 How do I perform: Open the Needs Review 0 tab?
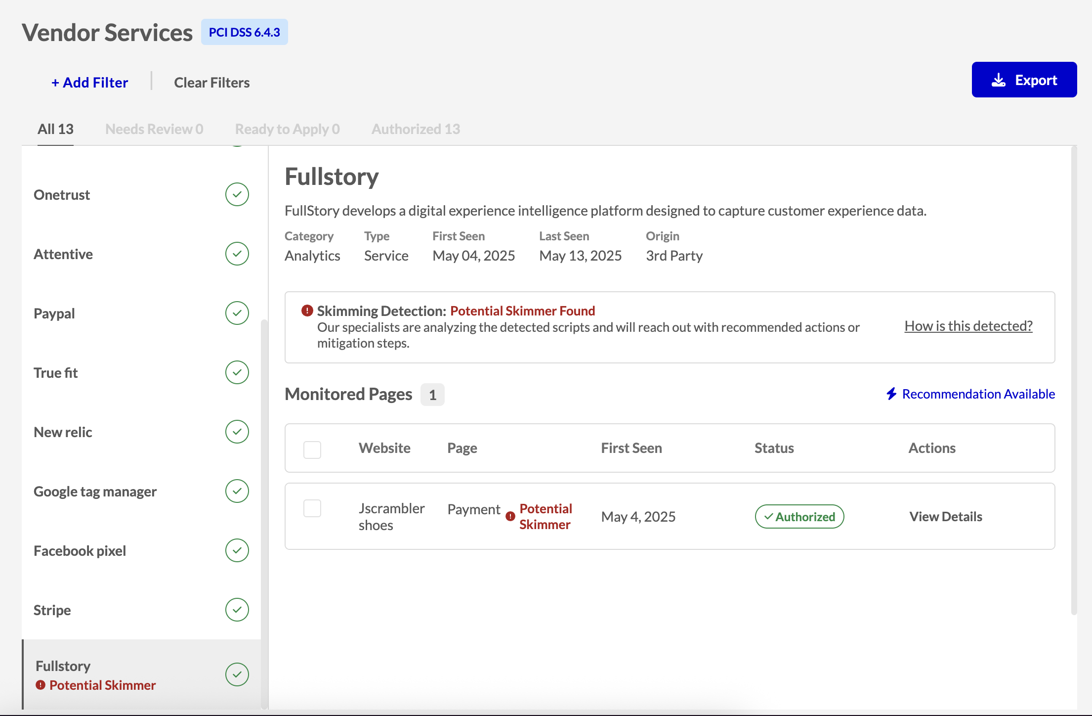[x=154, y=129]
